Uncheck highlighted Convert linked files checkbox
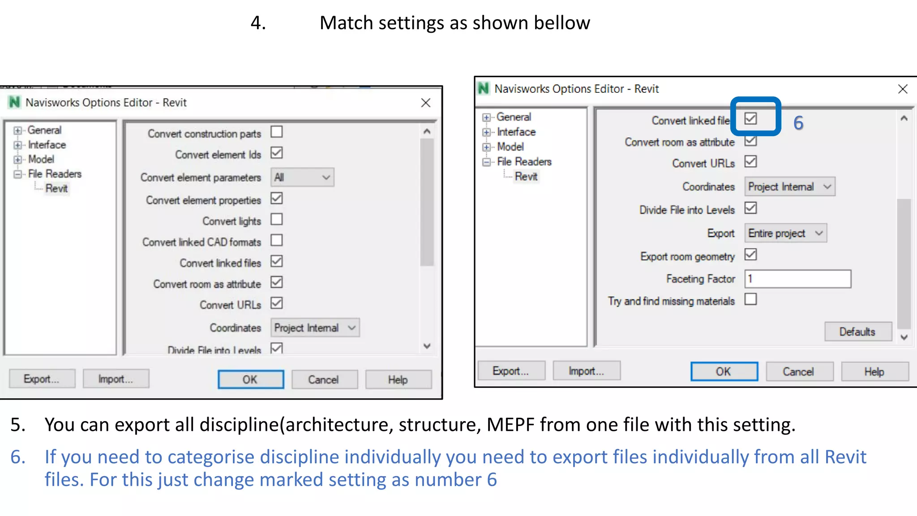Viewport: 917px width, 516px height. (751, 119)
